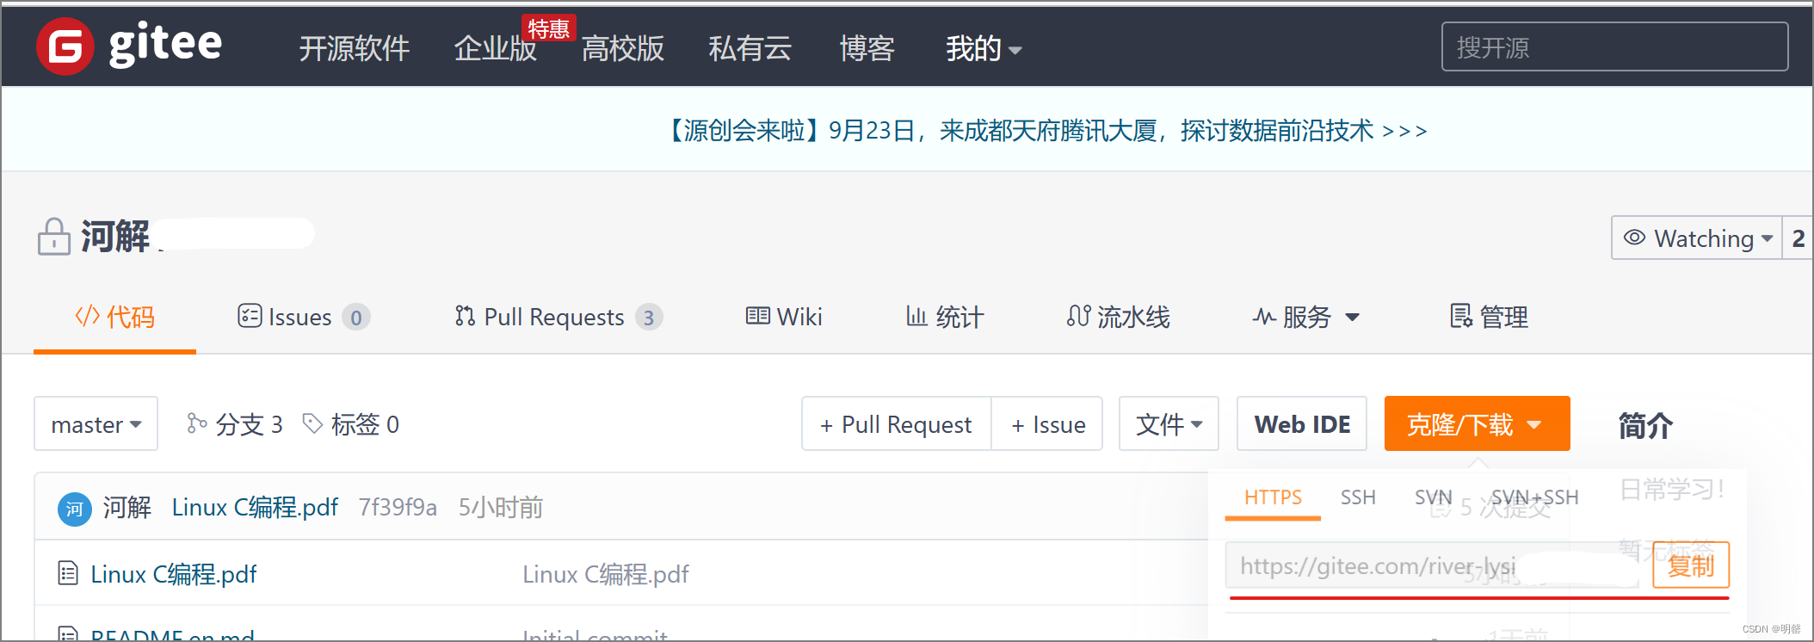Click the private repo lock icon
This screenshot has width=1814, height=642.
[54, 236]
